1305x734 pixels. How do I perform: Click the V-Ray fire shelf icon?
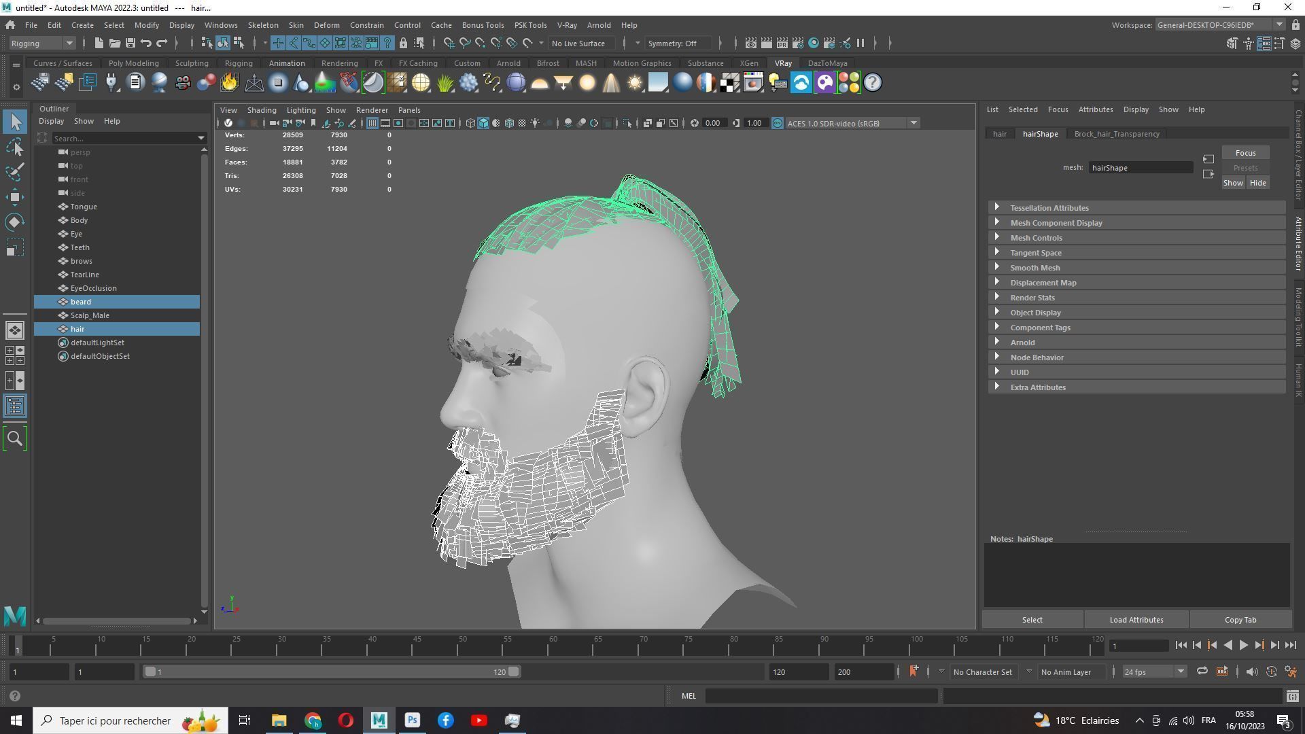[x=230, y=83]
